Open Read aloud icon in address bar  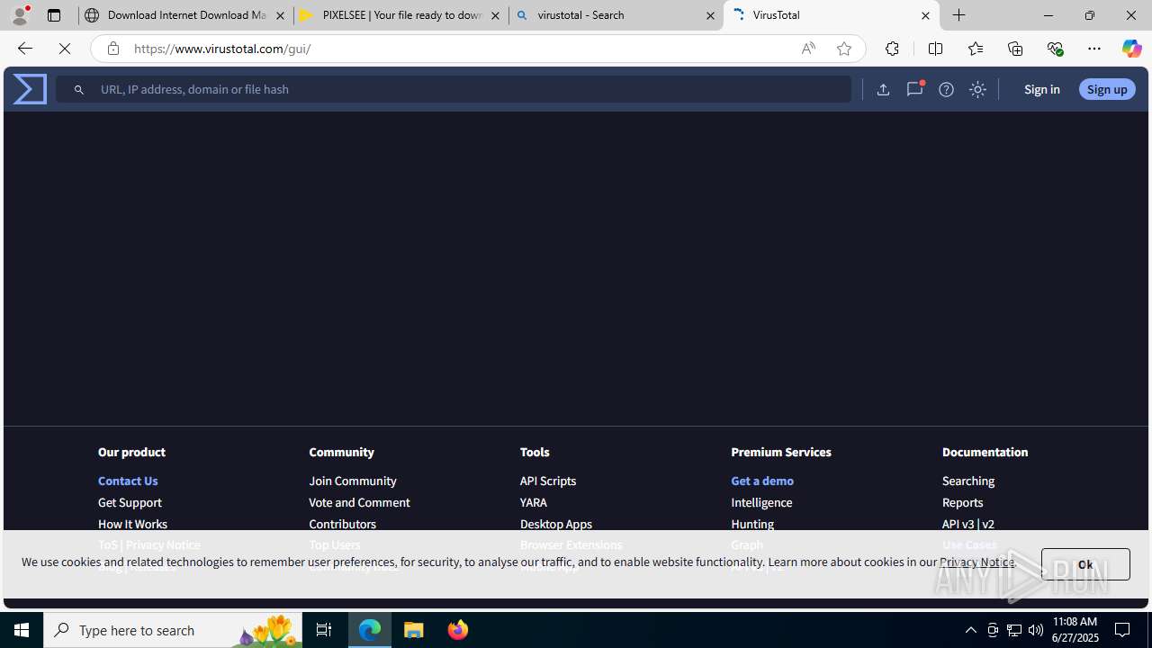[808, 49]
